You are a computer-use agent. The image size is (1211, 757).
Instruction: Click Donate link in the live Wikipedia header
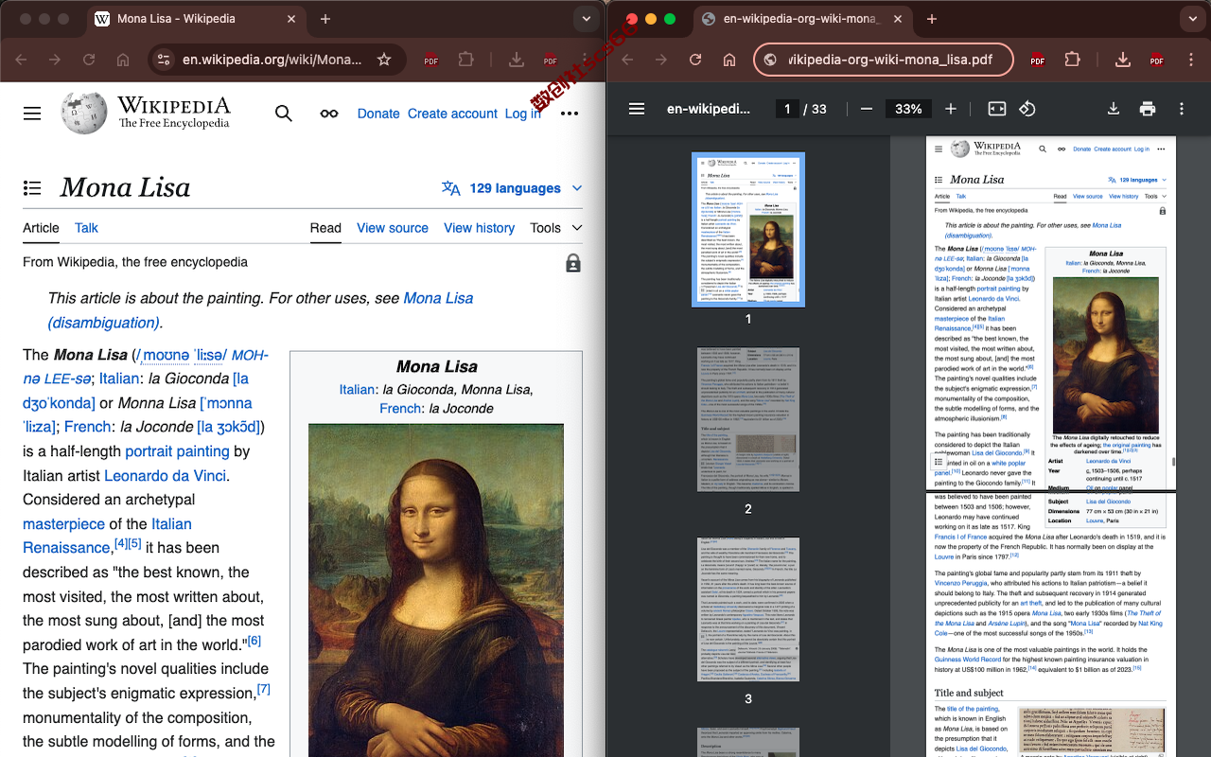pos(378,114)
